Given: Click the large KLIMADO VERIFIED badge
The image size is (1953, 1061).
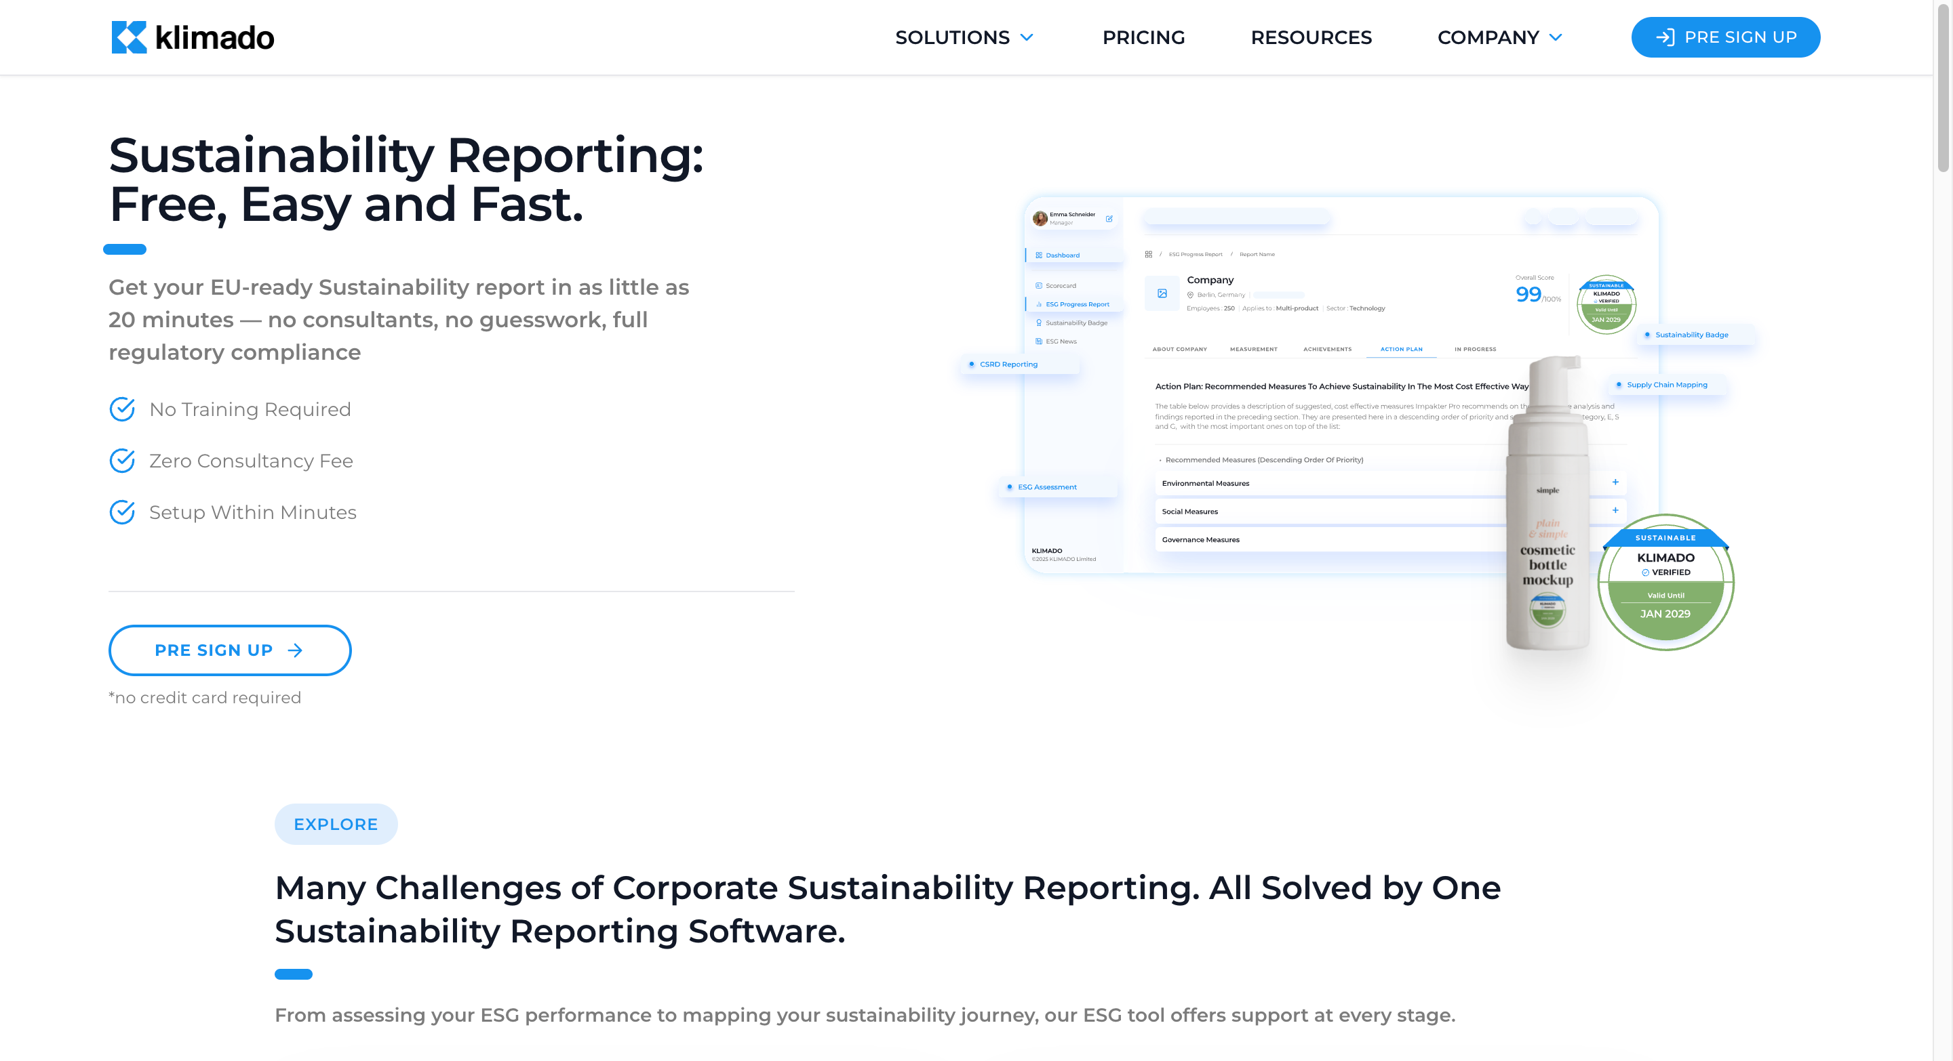Looking at the screenshot, I should click(1665, 581).
